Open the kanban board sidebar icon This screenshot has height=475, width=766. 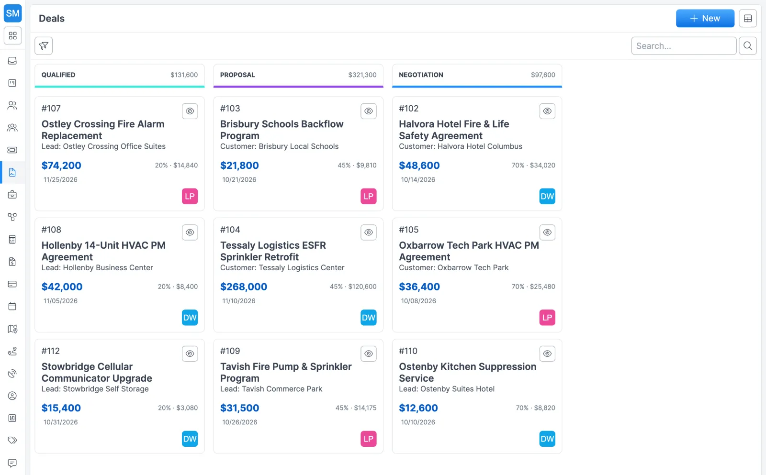coord(12,83)
